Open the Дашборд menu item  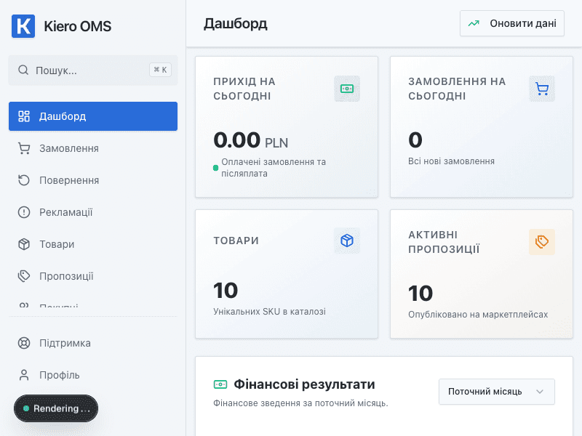(93, 116)
